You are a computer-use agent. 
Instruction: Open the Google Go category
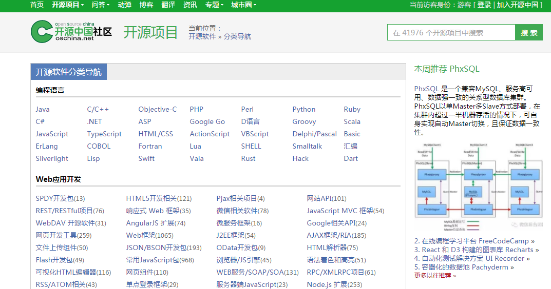point(207,122)
